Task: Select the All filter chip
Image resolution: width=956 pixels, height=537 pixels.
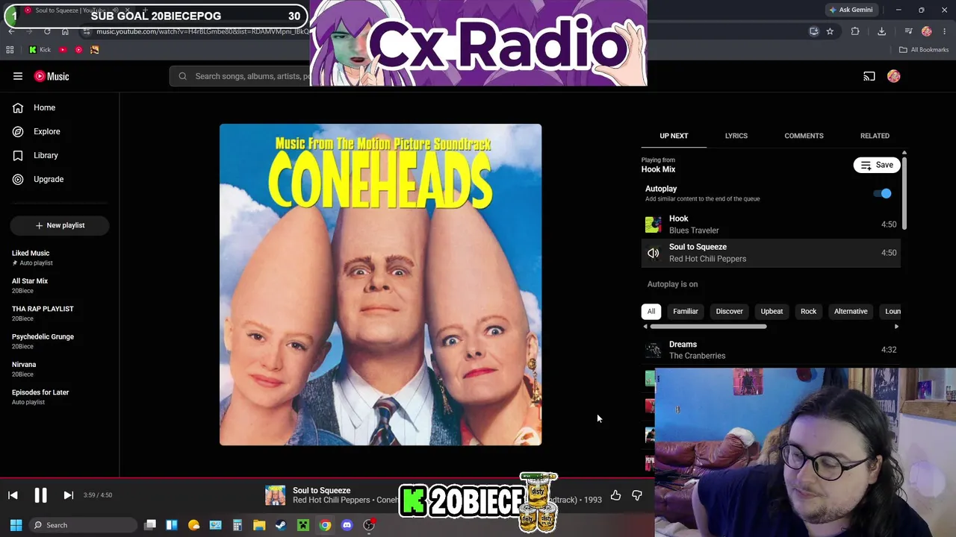Action: (651, 311)
